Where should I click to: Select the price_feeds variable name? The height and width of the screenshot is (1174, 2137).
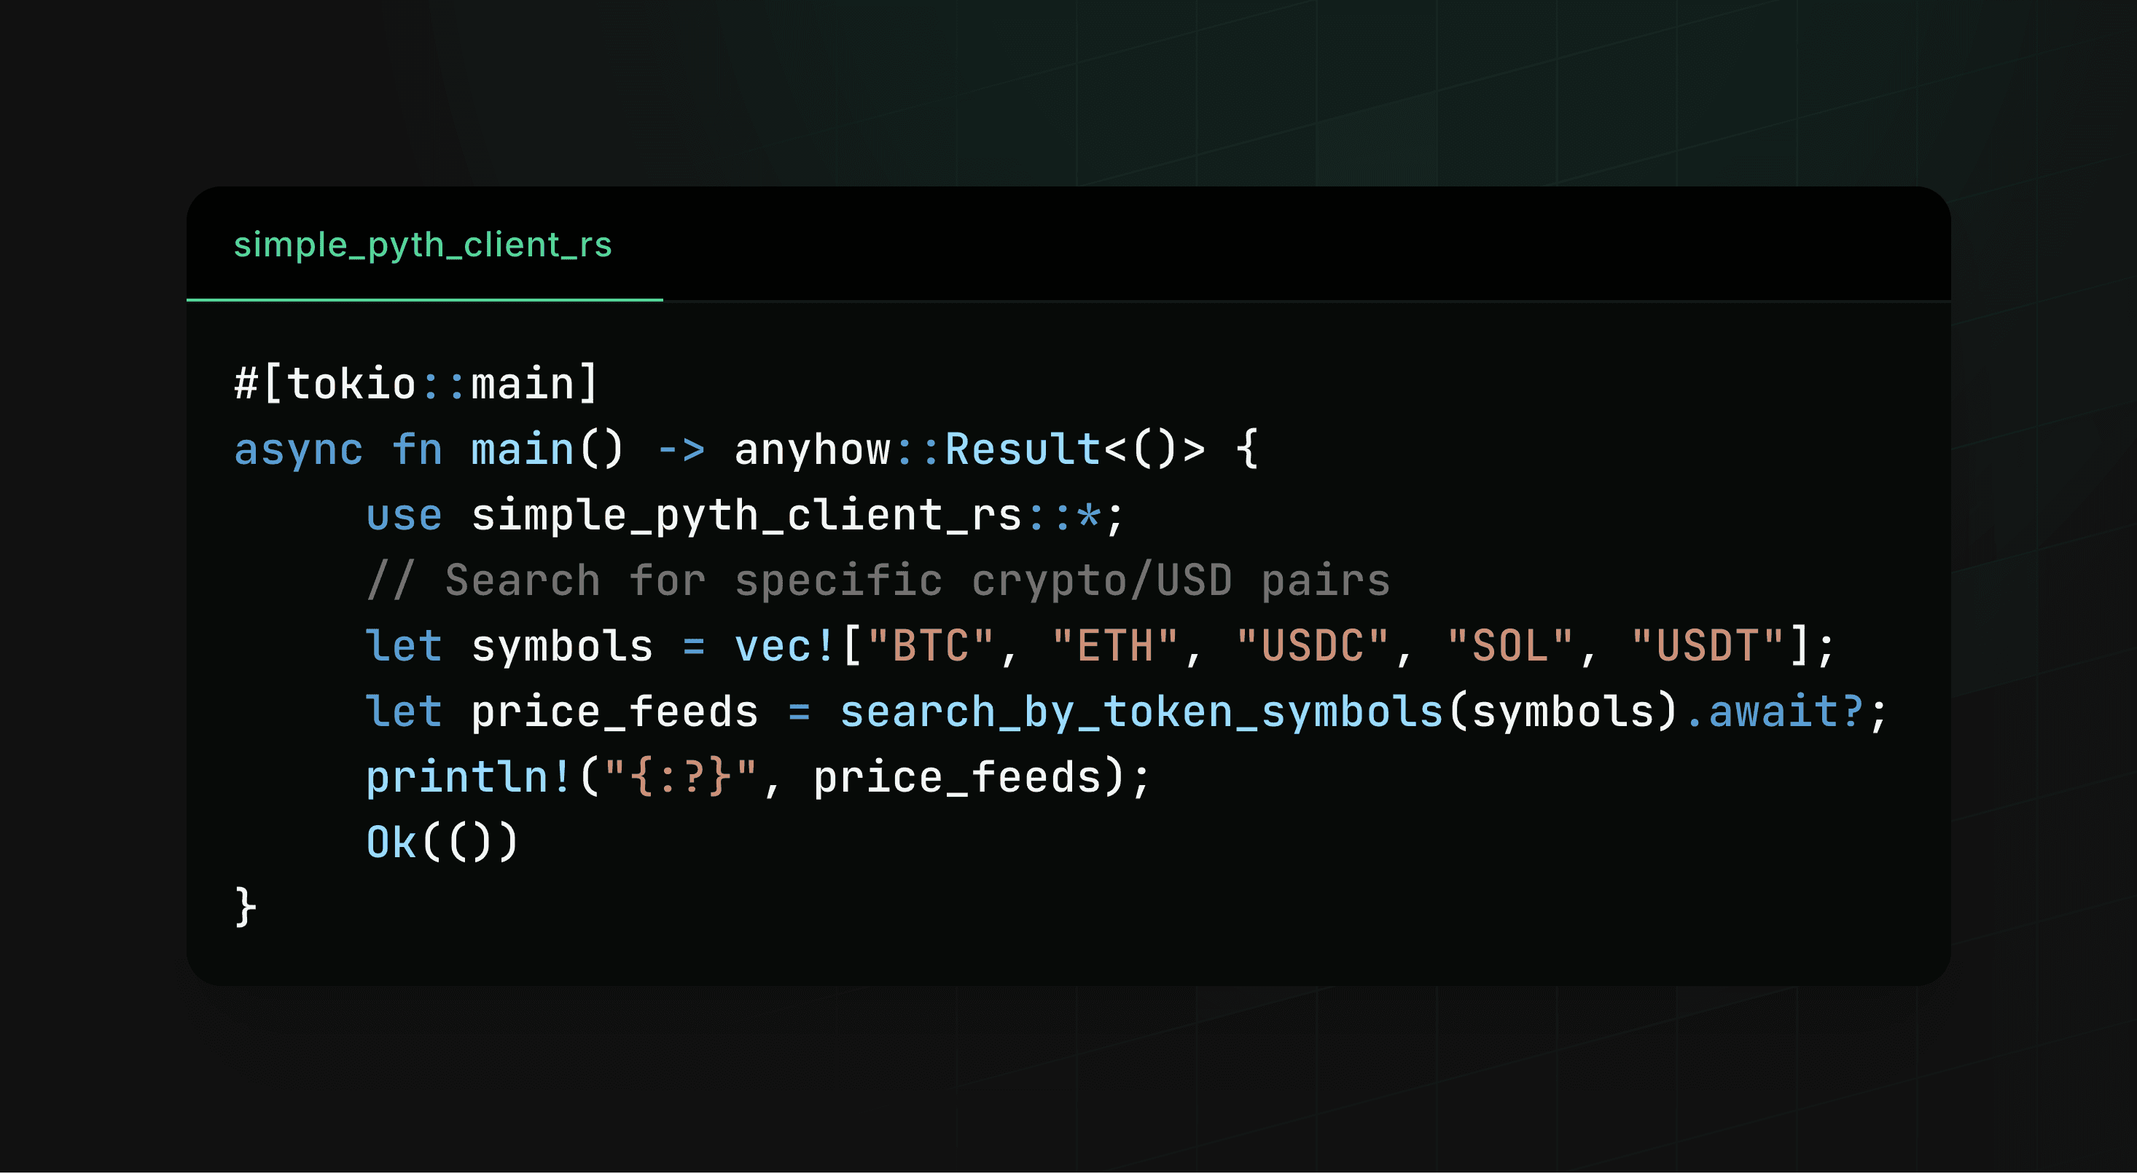pos(614,712)
